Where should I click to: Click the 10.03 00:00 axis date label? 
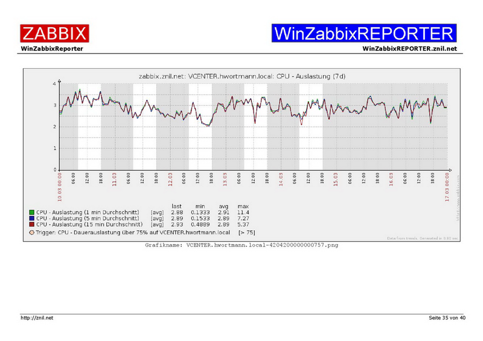59,187
